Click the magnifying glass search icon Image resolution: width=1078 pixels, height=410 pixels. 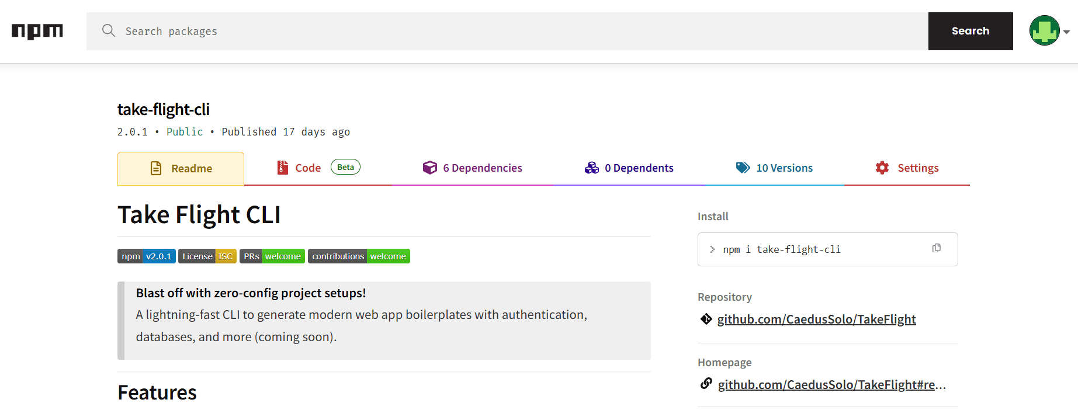[109, 30]
